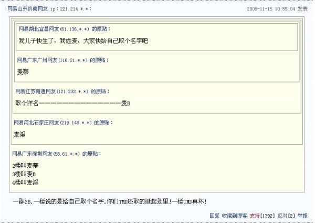This screenshot has height=223, width=315.
Task: Click the 4楼叫麦淫 line
Action: (x=25, y=183)
